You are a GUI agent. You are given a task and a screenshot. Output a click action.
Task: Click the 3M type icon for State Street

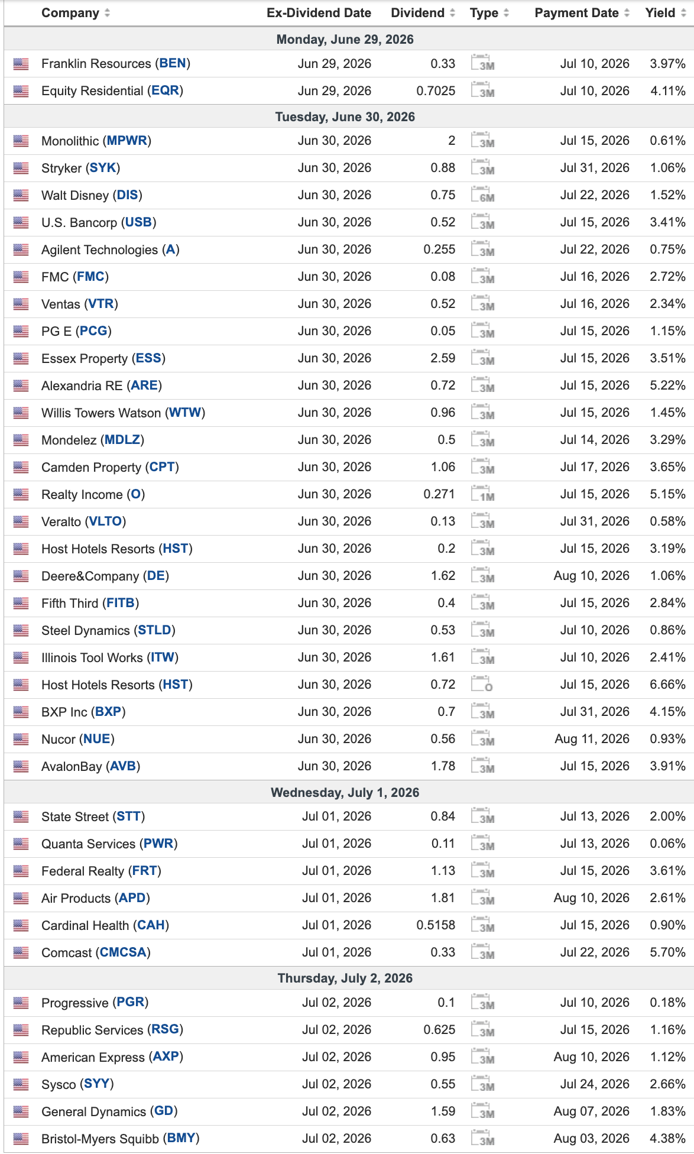(x=482, y=816)
